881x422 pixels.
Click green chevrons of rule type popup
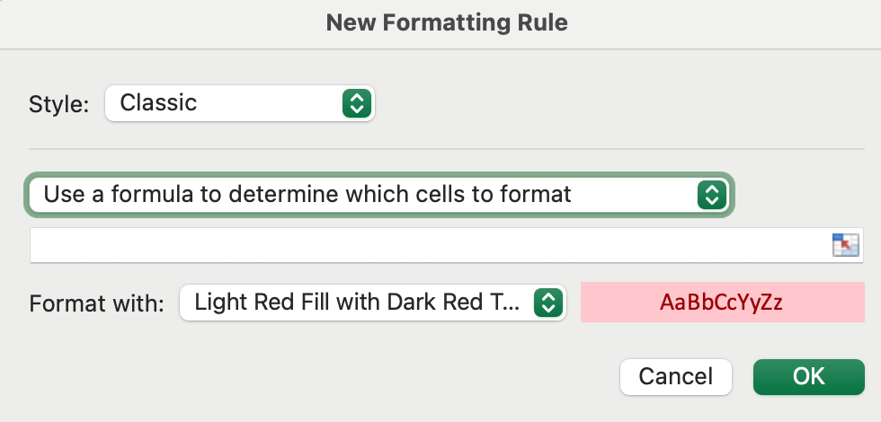(x=712, y=195)
